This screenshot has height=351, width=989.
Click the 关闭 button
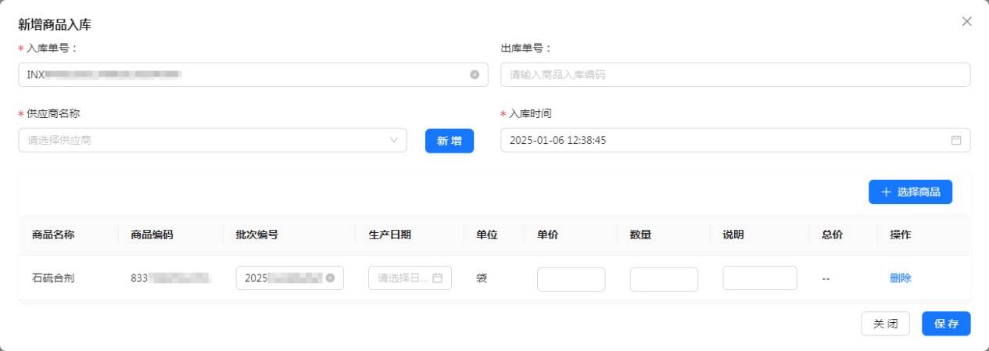pos(885,324)
